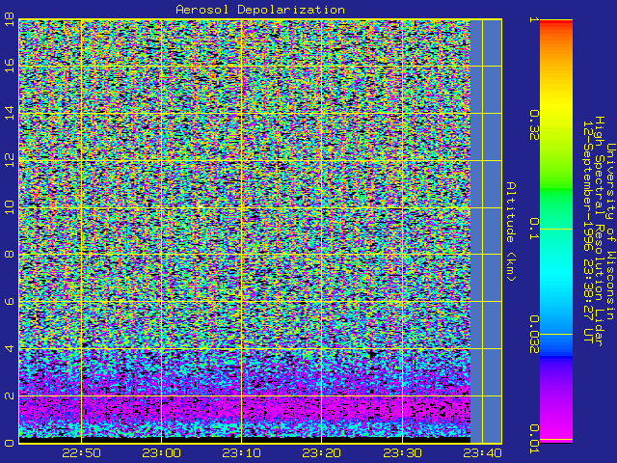Image resolution: width=617 pixels, height=463 pixels.
Task: Click the 23:20 time axis label
Action: (322, 453)
